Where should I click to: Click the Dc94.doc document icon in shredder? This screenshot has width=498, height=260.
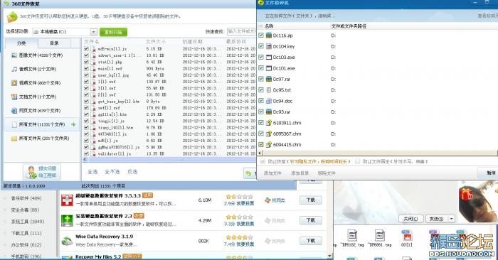[269, 101]
